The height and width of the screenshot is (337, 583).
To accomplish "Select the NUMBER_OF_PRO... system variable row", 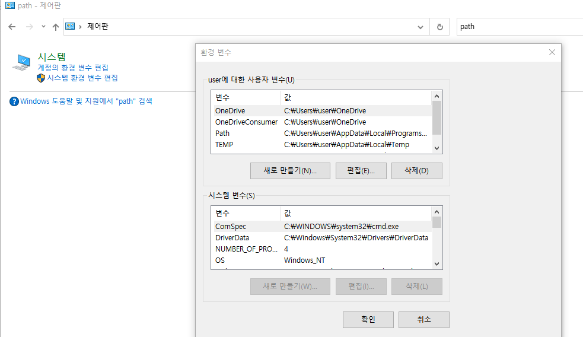I will (x=321, y=249).
